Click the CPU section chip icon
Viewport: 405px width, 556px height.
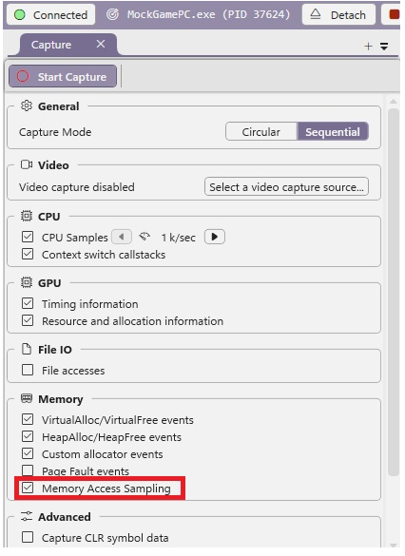coord(27,216)
